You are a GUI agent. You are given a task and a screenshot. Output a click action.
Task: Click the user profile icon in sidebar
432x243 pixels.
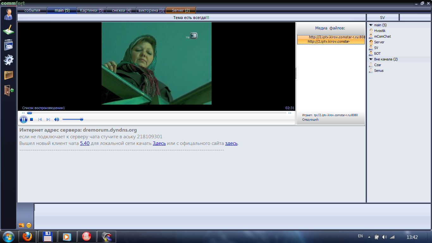point(9,14)
